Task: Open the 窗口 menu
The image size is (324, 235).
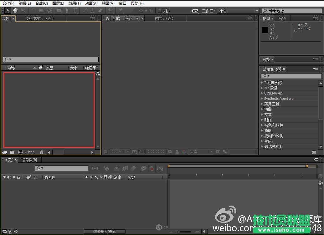Action: click(122, 3)
